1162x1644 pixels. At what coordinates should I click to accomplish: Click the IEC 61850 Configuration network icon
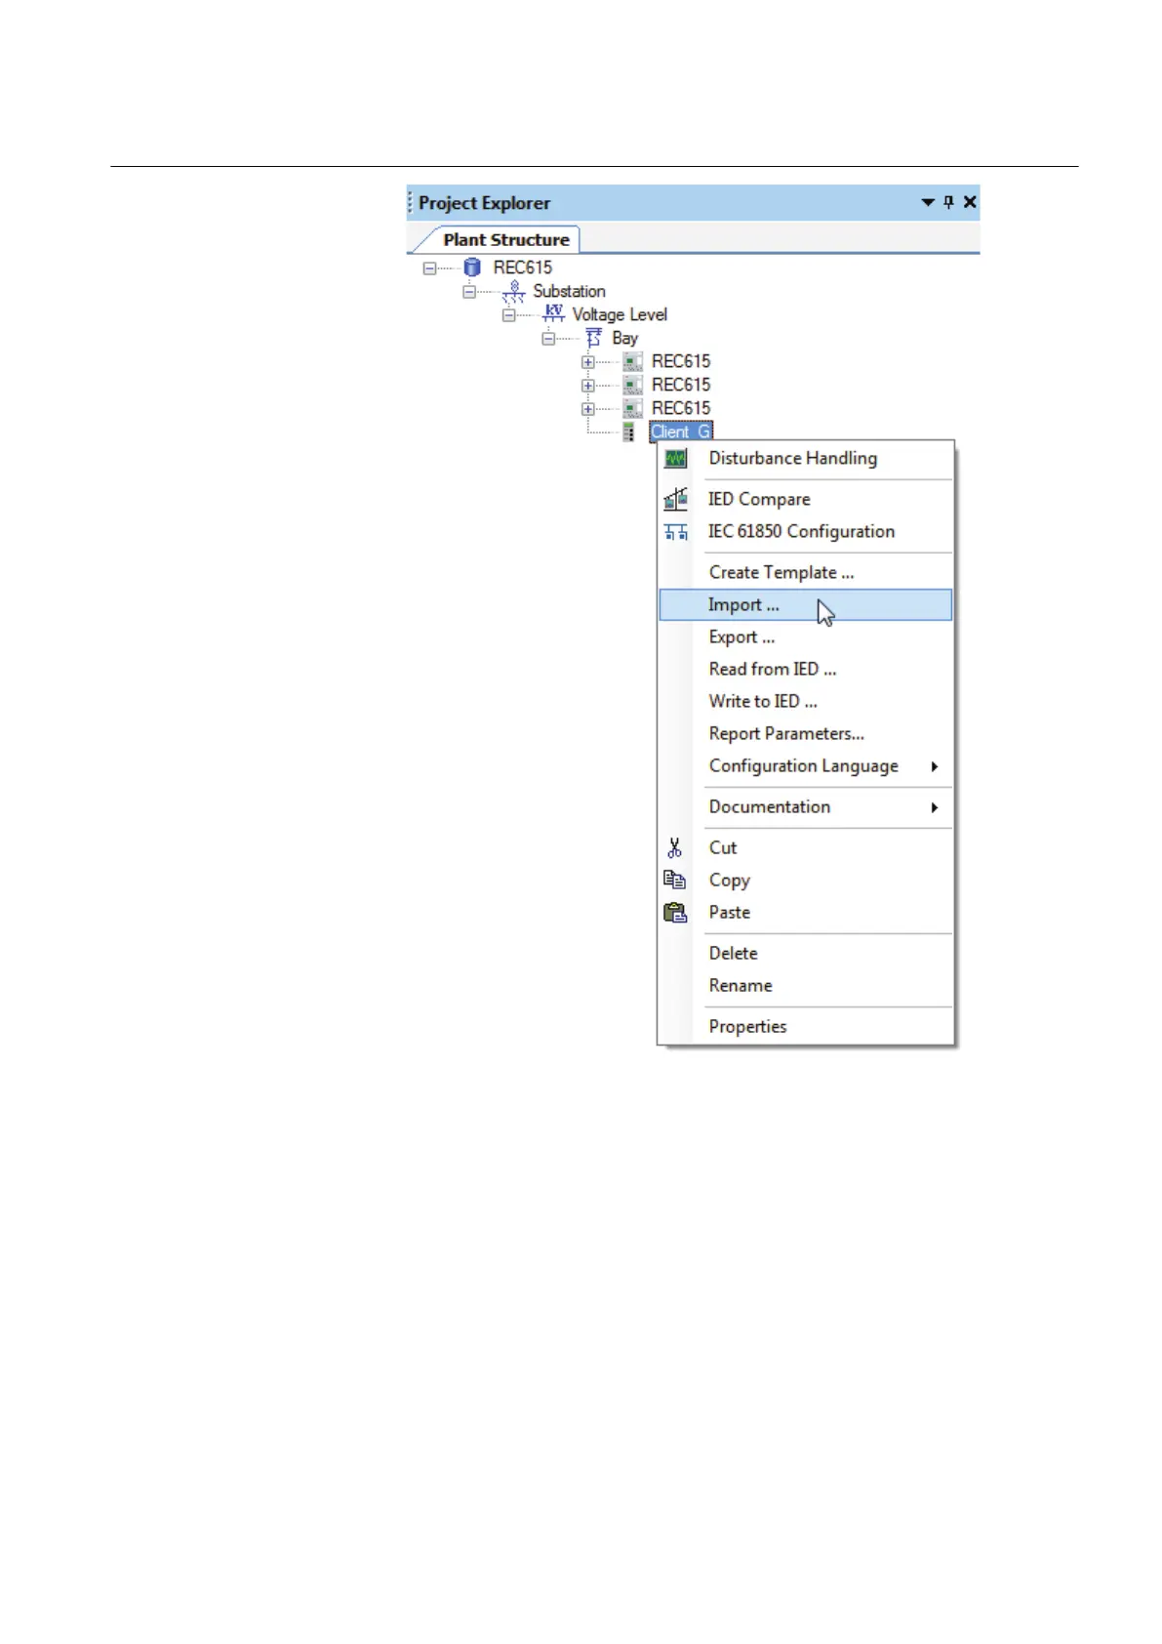[x=675, y=532]
